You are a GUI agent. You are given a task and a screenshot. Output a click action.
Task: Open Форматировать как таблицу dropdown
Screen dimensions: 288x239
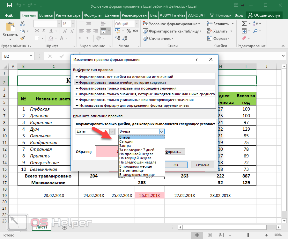click(x=172, y=31)
